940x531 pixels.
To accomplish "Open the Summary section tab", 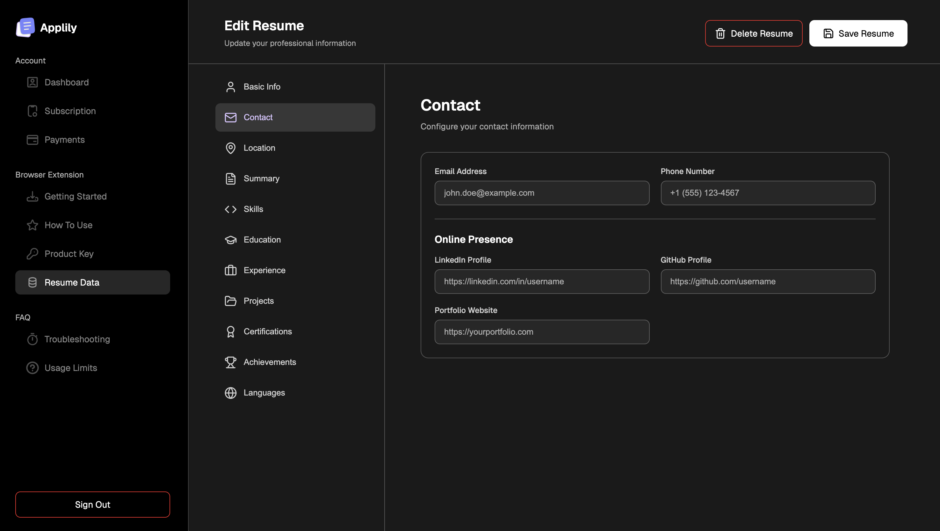I will coord(261,178).
